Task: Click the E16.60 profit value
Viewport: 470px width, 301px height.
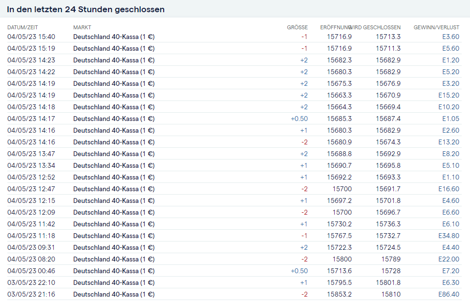Action: click(449, 189)
